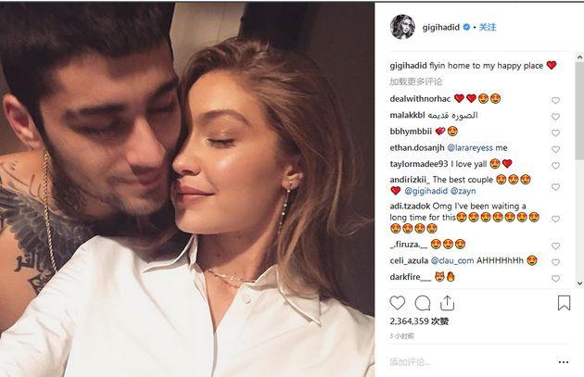The width and height of the screenshot is (584, 377).
Task: Open the @lararpeyess mention link
Action: (x=470, y=148)
